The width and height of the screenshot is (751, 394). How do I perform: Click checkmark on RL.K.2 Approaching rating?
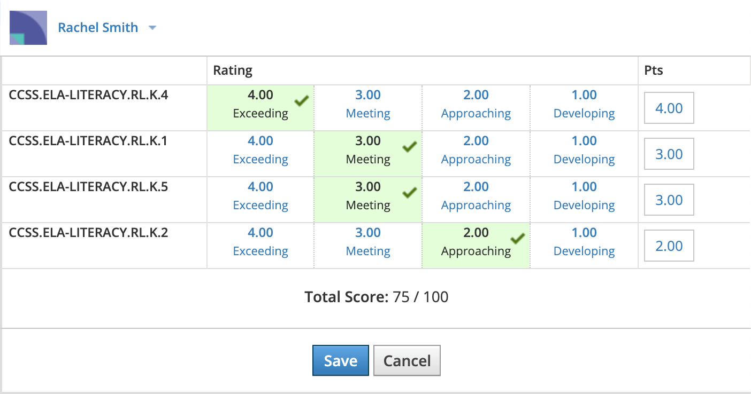[517, 238]
